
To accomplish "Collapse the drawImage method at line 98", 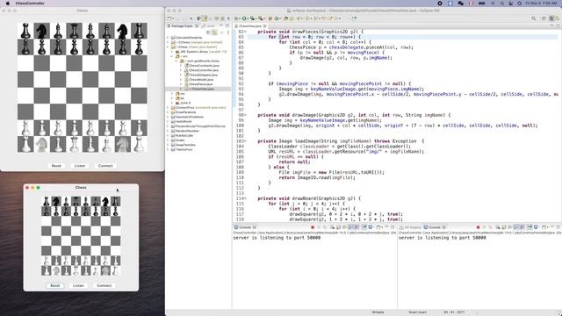I will (x=246, y=115).
